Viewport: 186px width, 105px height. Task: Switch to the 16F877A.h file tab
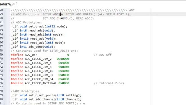pyautogui.click(x=7, y=4)
